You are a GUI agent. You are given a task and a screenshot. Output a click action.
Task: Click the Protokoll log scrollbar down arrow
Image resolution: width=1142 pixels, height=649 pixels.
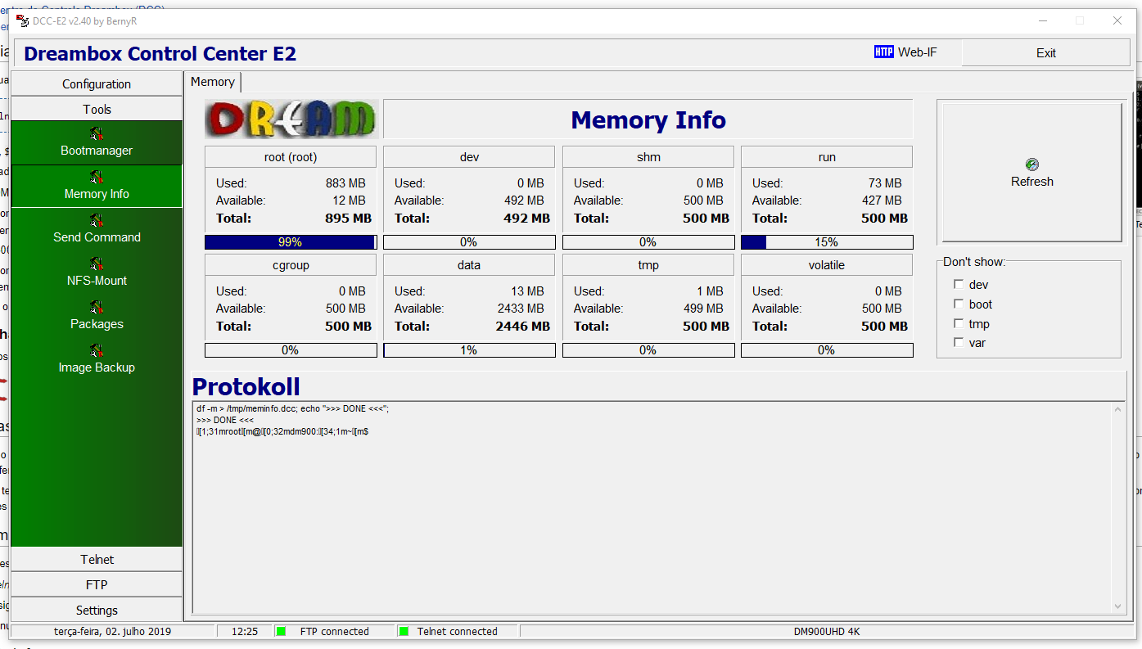(1118, 606)
